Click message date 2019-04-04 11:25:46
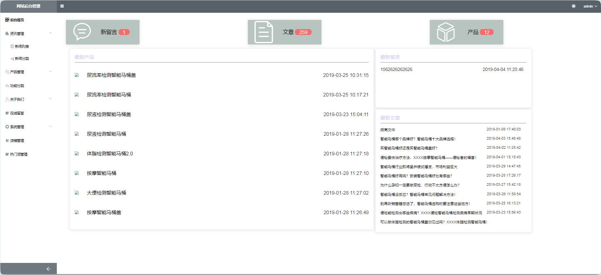The width and height of the screenshot is (601, 275). click(x=503, y=69)
